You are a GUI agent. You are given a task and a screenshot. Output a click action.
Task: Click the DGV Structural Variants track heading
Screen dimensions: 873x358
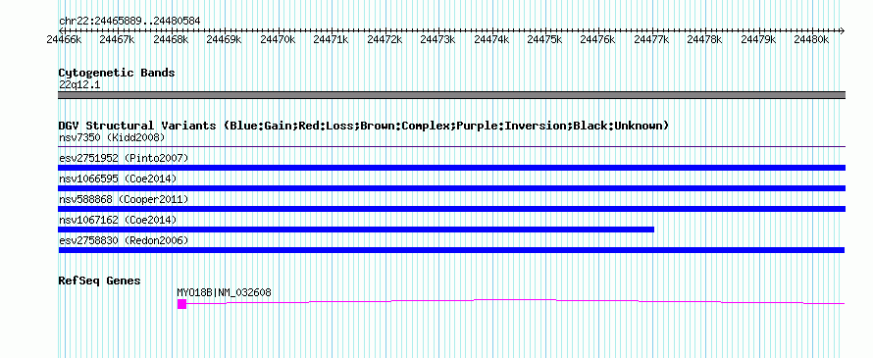pyautogui.click(x=364, y=126)
